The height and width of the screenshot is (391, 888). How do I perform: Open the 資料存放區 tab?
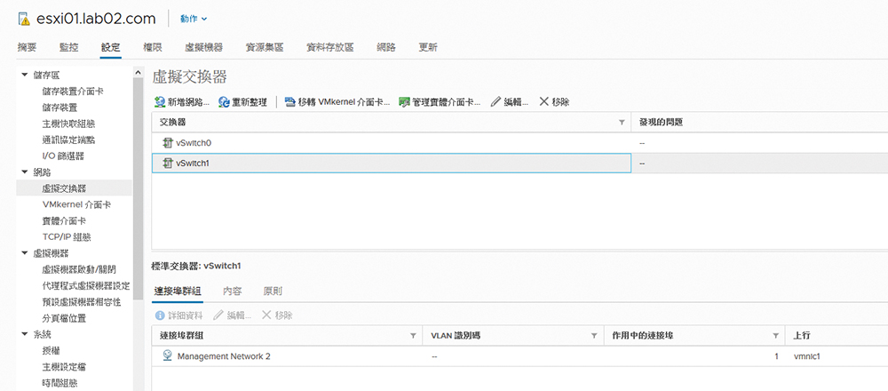pos(329,48)
